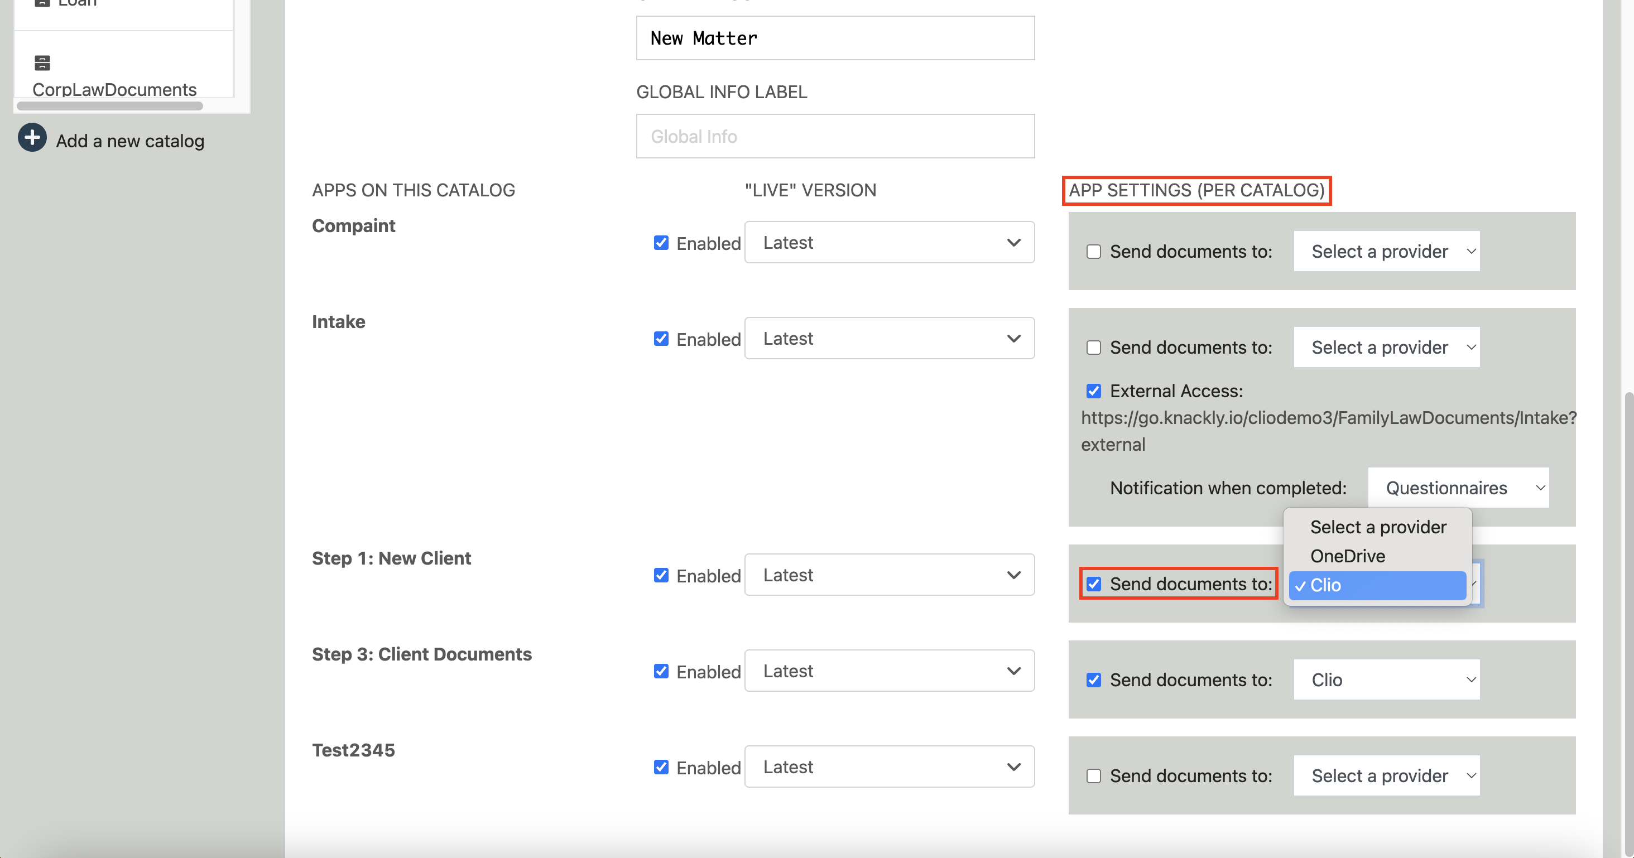Image resolution: width=1634 pixels, height=858 pixels.
Task: Click the Step 3: Client Documents app name
Action: pos(422,654)
